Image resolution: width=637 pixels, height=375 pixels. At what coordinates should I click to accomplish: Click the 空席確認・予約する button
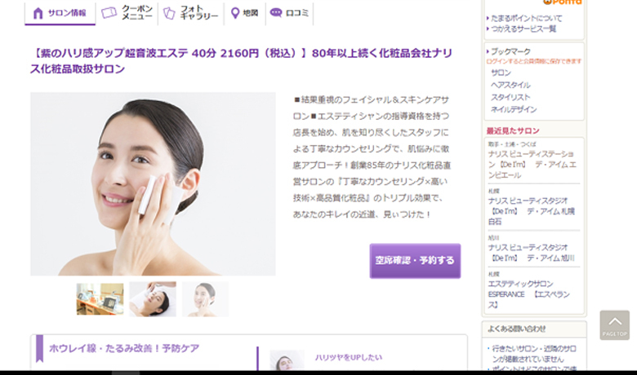[x=415, y=261]
